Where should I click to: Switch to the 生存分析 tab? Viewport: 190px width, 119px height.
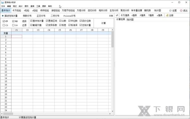point(114,10)
